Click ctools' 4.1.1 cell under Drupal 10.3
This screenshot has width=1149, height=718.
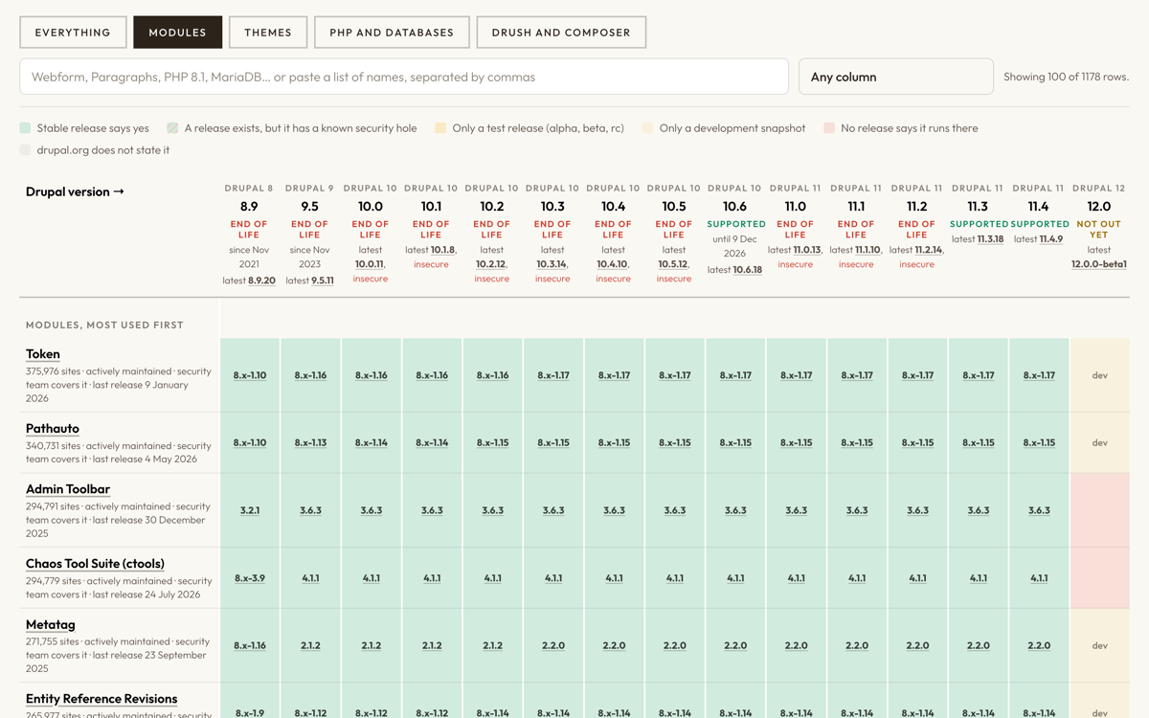(x=553, y=578)
